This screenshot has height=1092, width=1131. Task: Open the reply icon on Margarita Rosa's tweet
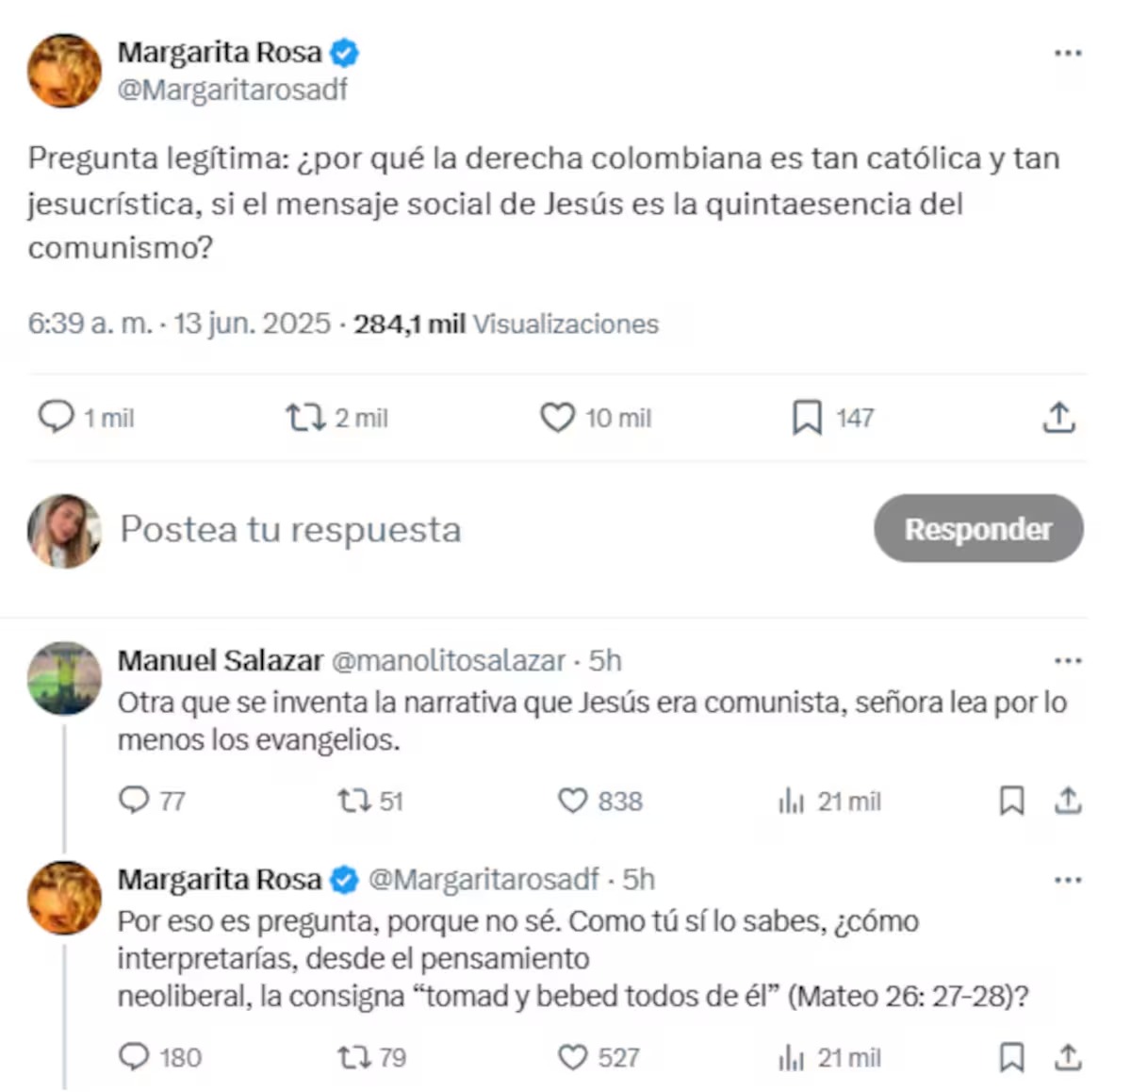pos(58,417)
